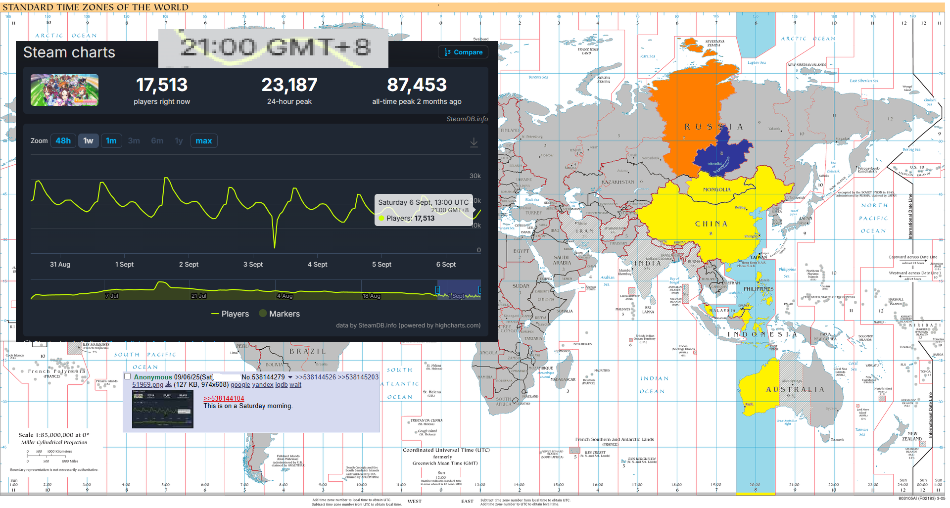Click the 'KAZAKHSTAN' label on the map
Screen dimensions: 950x508
[x=617, y=183]
